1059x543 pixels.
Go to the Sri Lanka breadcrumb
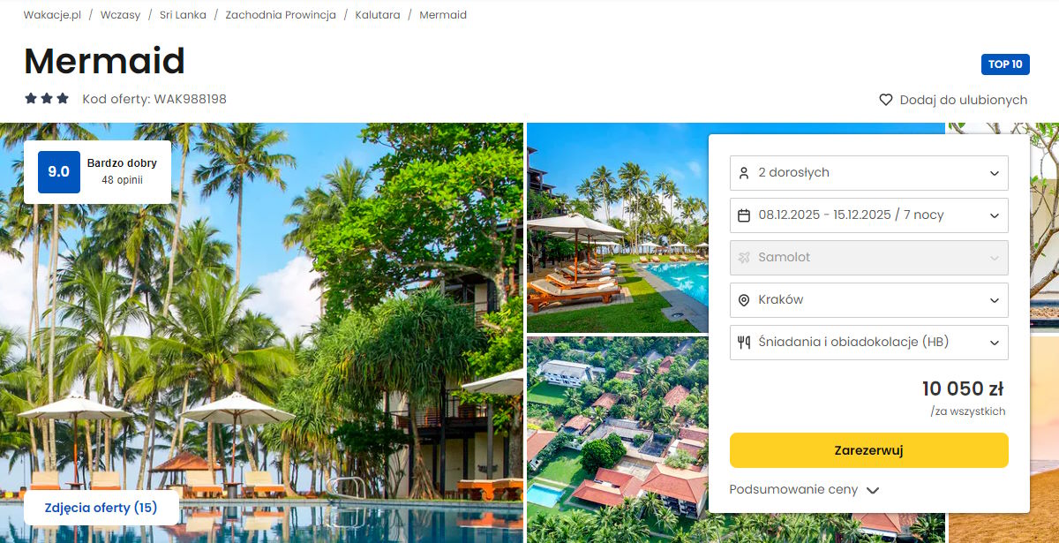click(183, 15)
